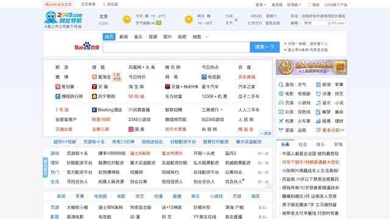Image resolution: width=390 pixels, height=219 pixels.
Task: Click the 搜索一下 search button
Action: pos(264,47)
